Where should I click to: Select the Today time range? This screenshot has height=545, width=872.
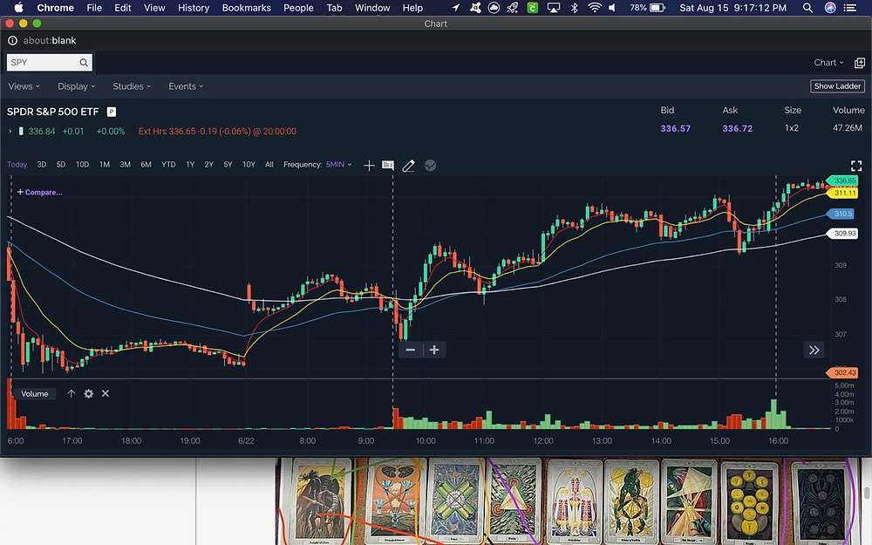click(x=17, y=165)
